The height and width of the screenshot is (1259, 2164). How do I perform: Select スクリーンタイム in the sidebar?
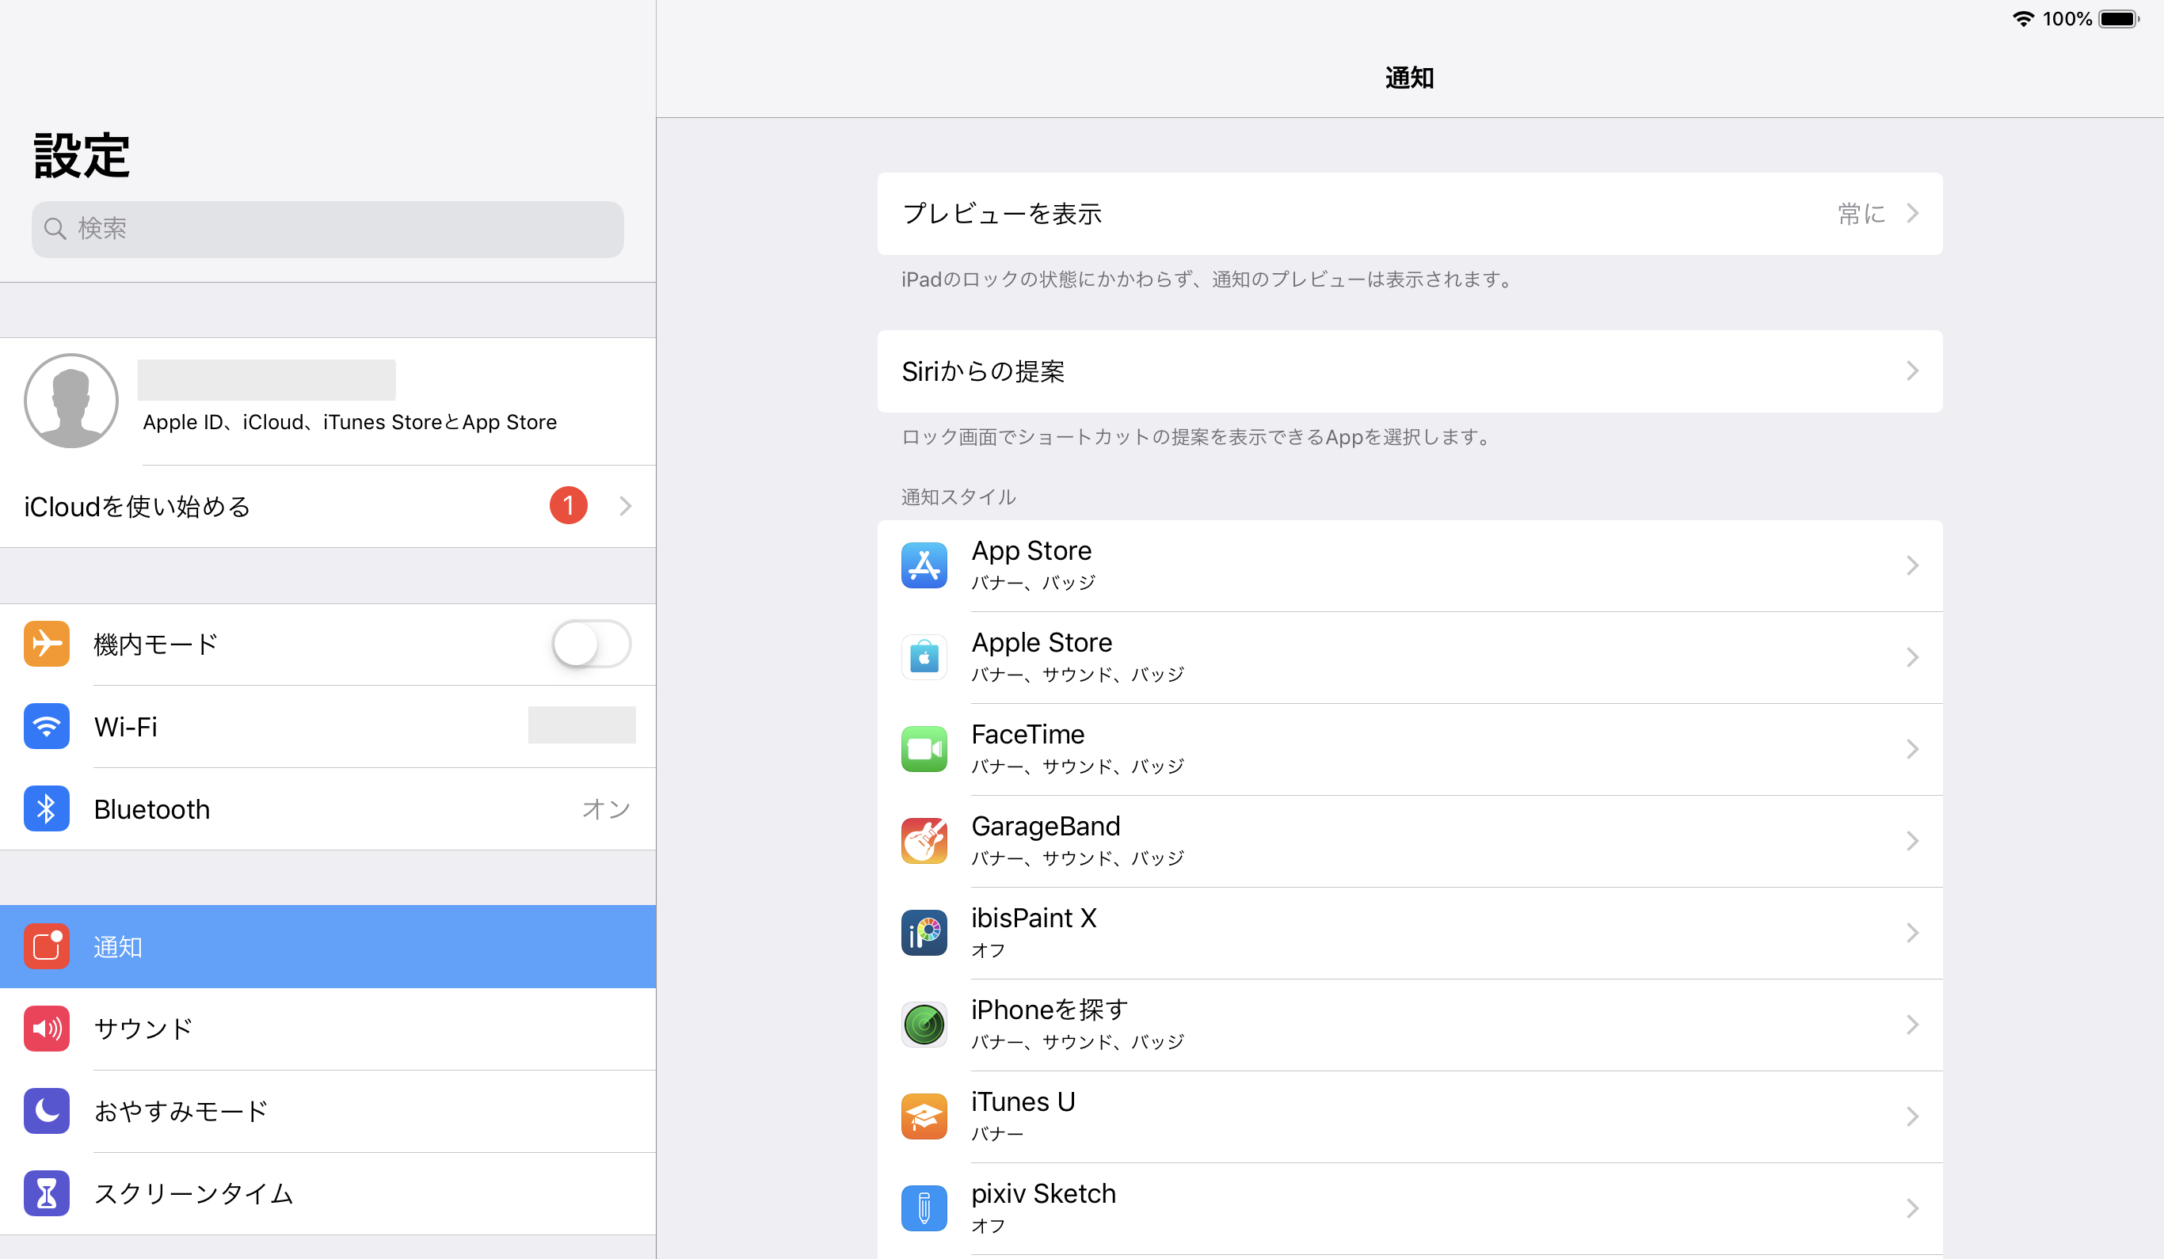328,1194
